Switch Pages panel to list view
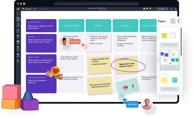 click(179, 21)
